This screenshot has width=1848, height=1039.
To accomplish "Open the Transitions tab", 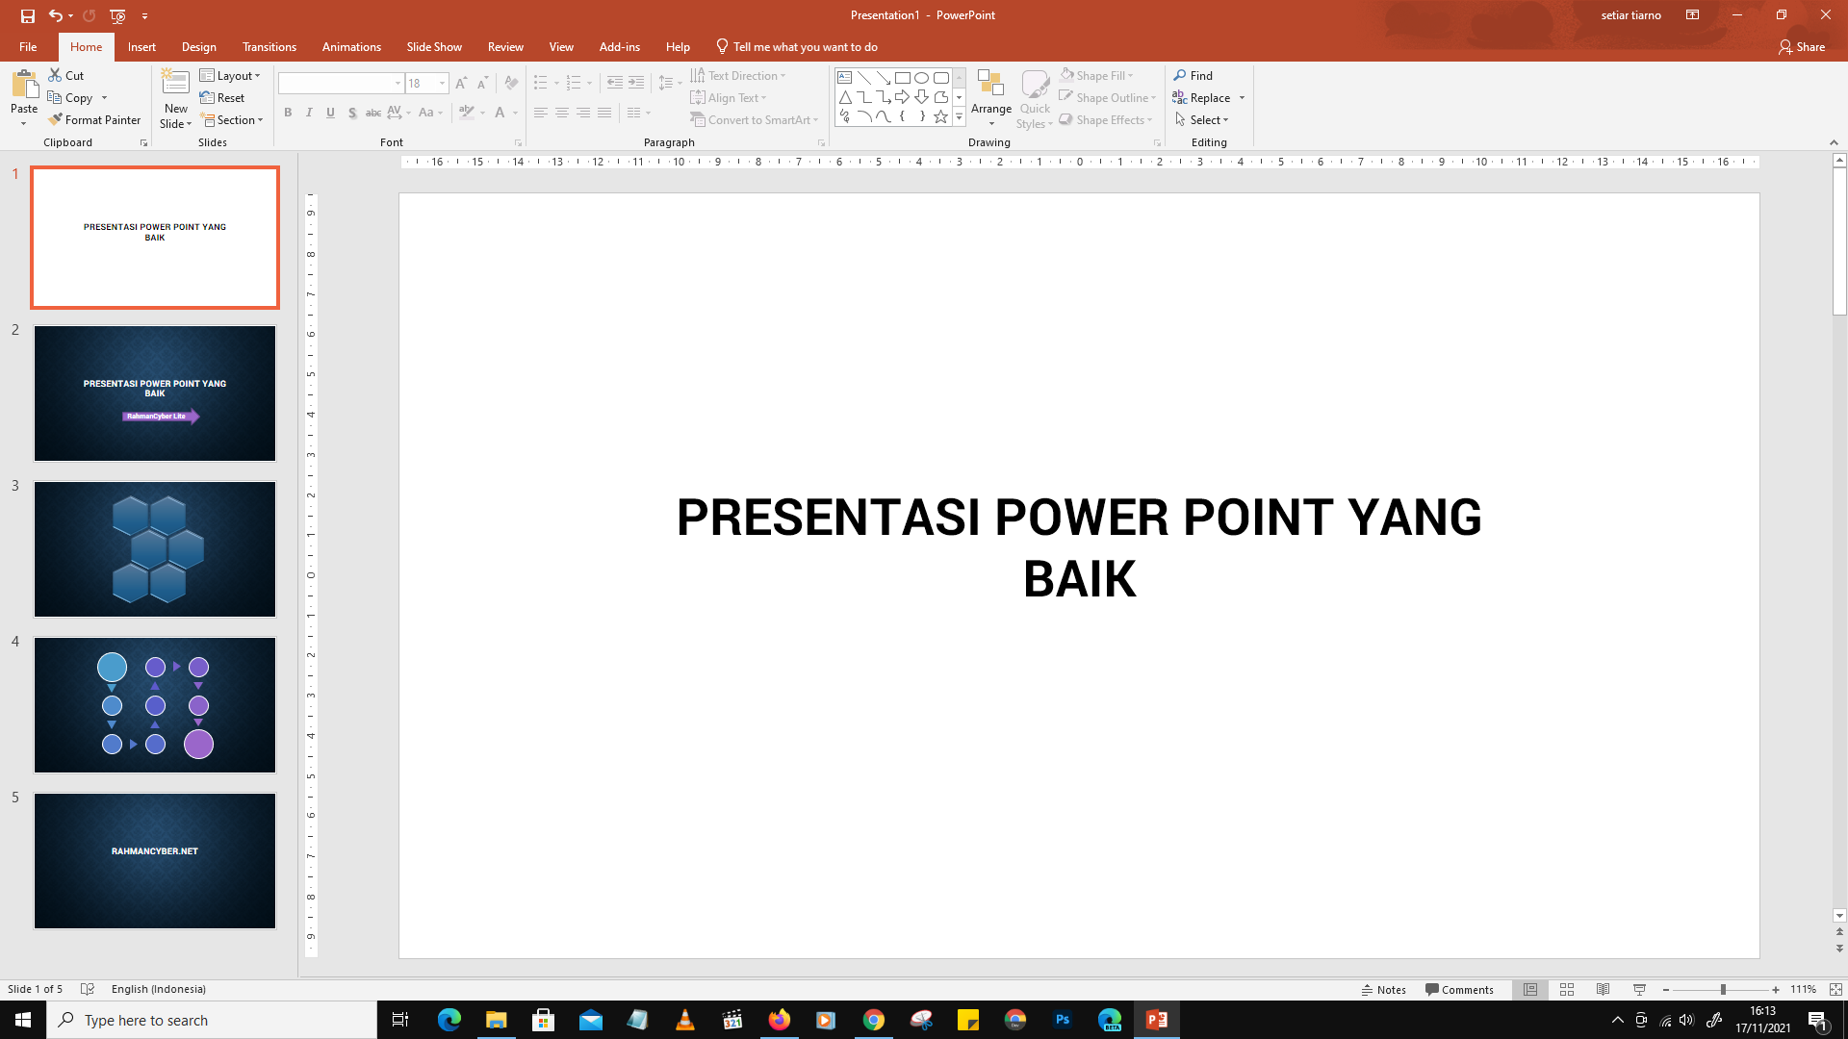I will 269,47.
